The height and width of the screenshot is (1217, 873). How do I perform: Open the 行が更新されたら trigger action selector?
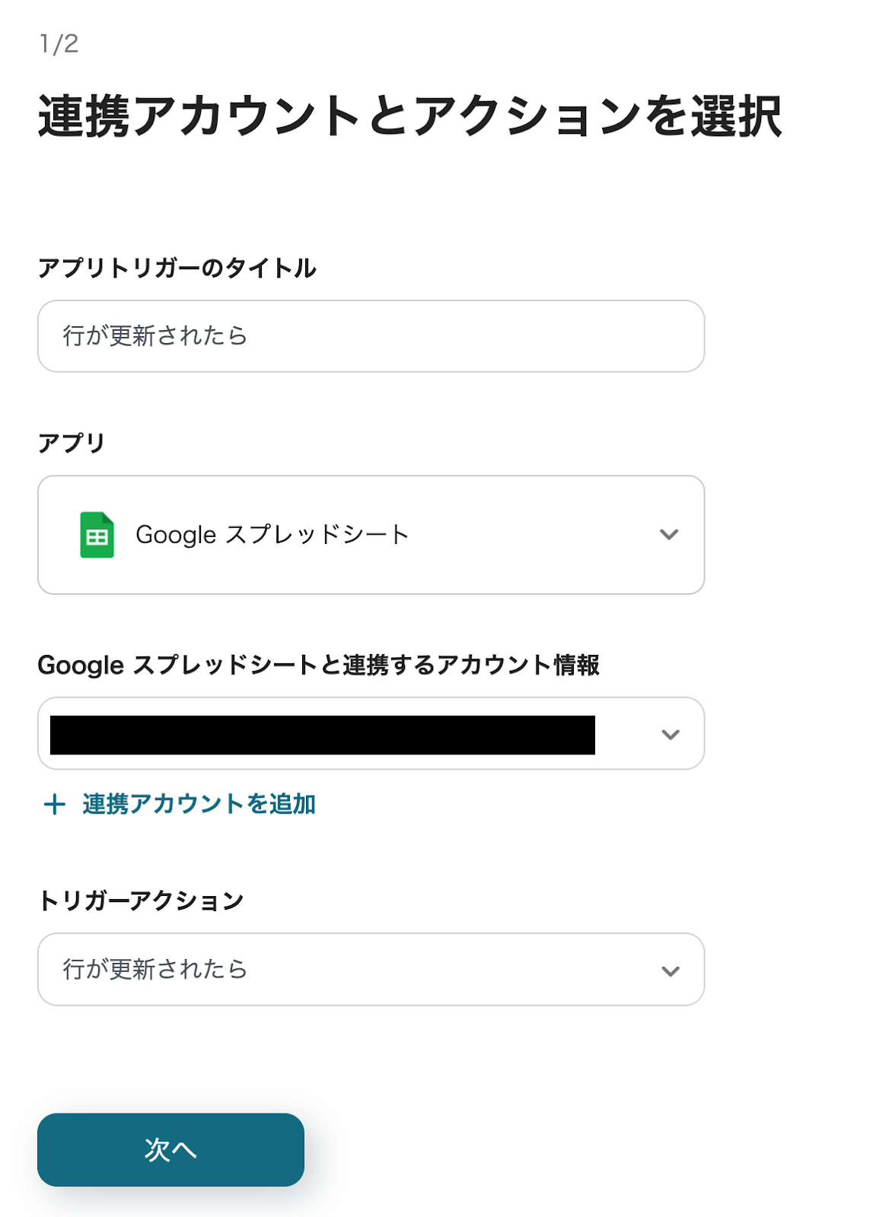click(155, 970)
